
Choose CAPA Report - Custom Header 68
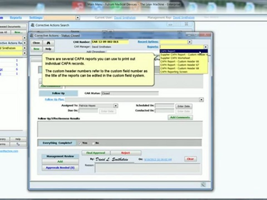point(184,68)
